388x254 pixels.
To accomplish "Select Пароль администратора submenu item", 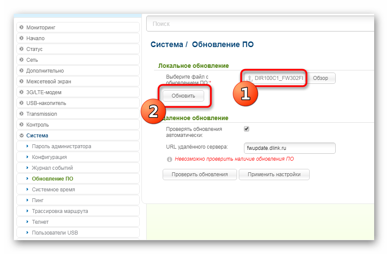I will 61,146.
